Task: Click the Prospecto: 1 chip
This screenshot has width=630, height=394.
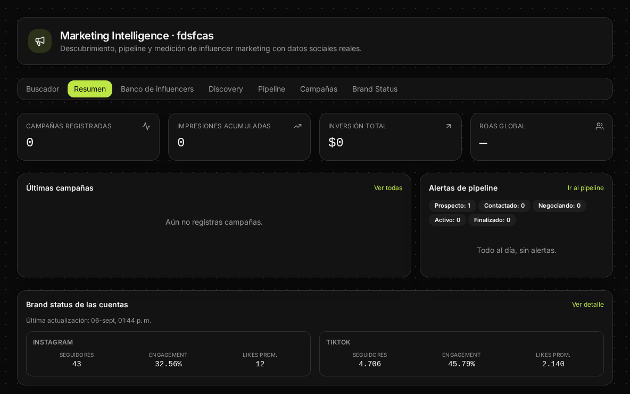Action: point(452,206)
